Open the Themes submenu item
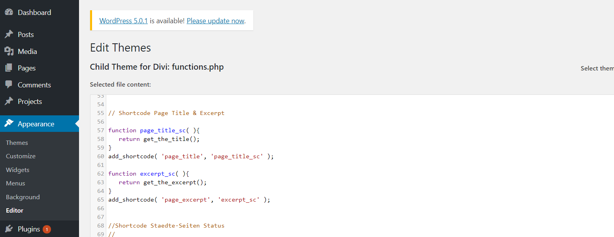 [x=17, y=143]
